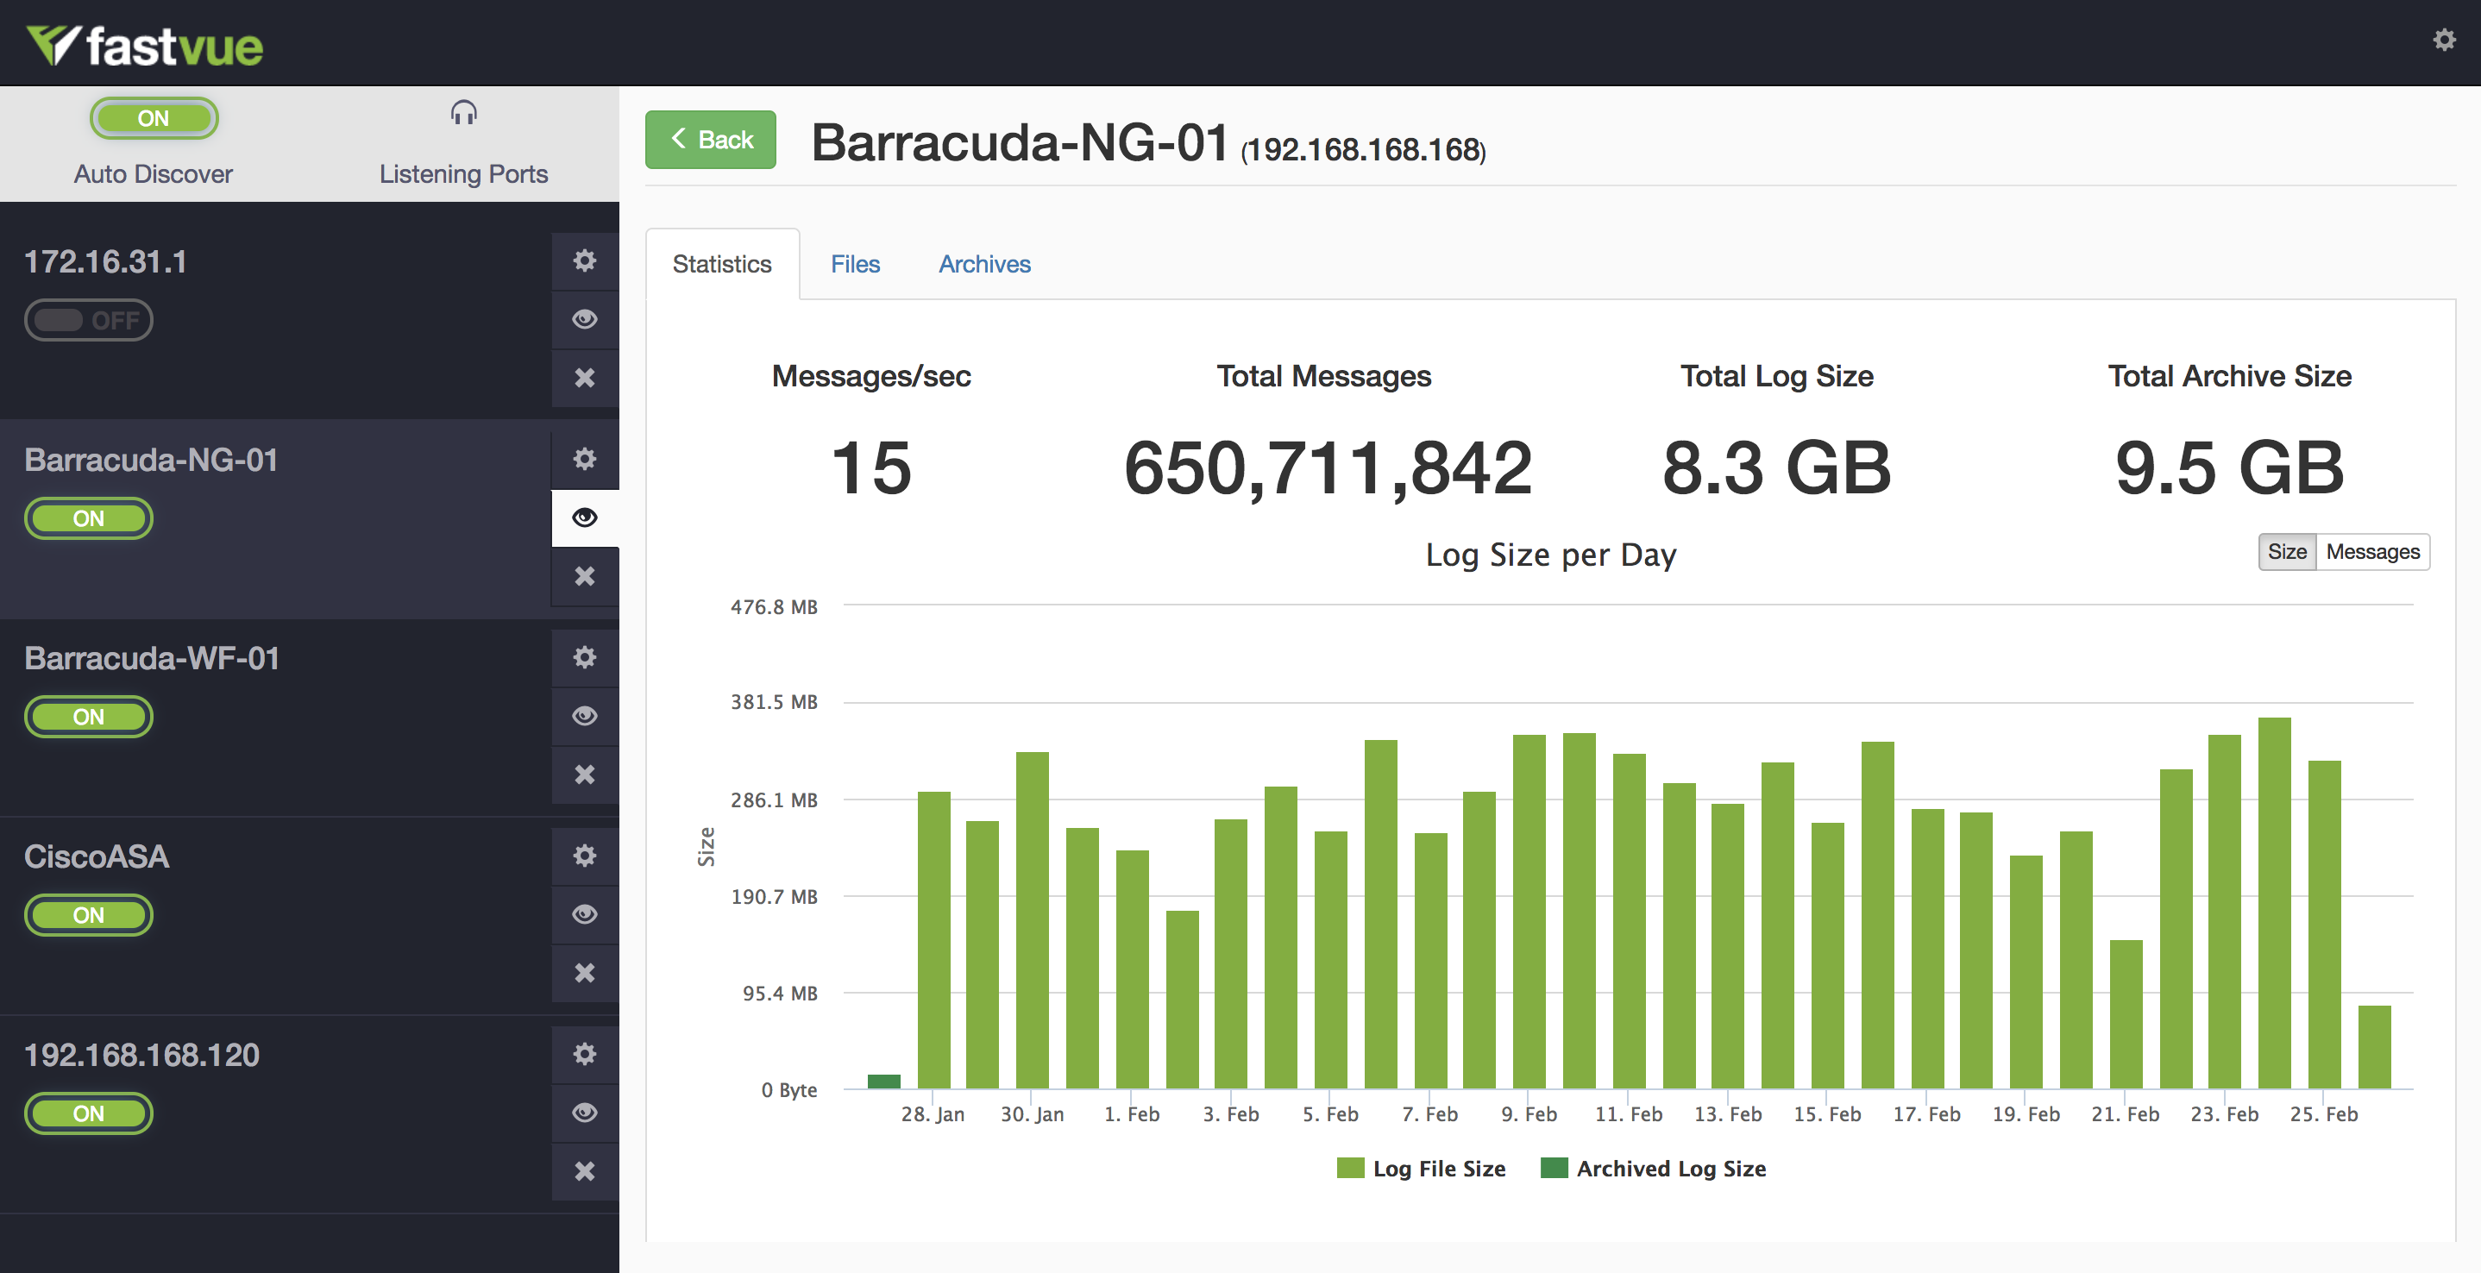The width and height of the screenshot is (2481, 1273).
Task: Delete the CiscoASA source
Action: click(x=585, y=973)
